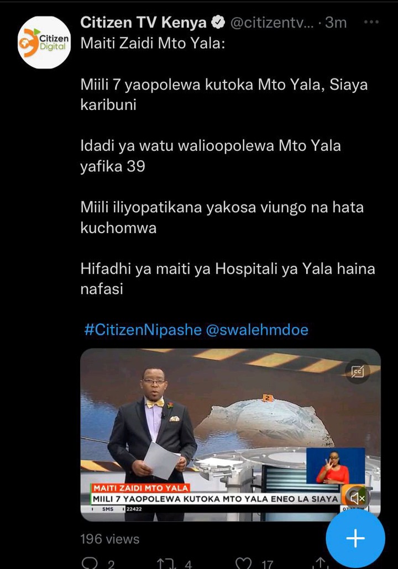Share the tweet using the share icon
This screenshot has width=398, height=569.
pyautogui.click(x=321, y=563)
